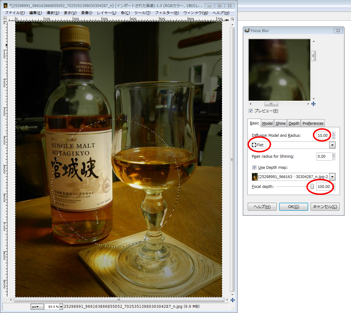Open the フィルター(R) menu
Screen dimensions: 351x313
tap(167, 13)
